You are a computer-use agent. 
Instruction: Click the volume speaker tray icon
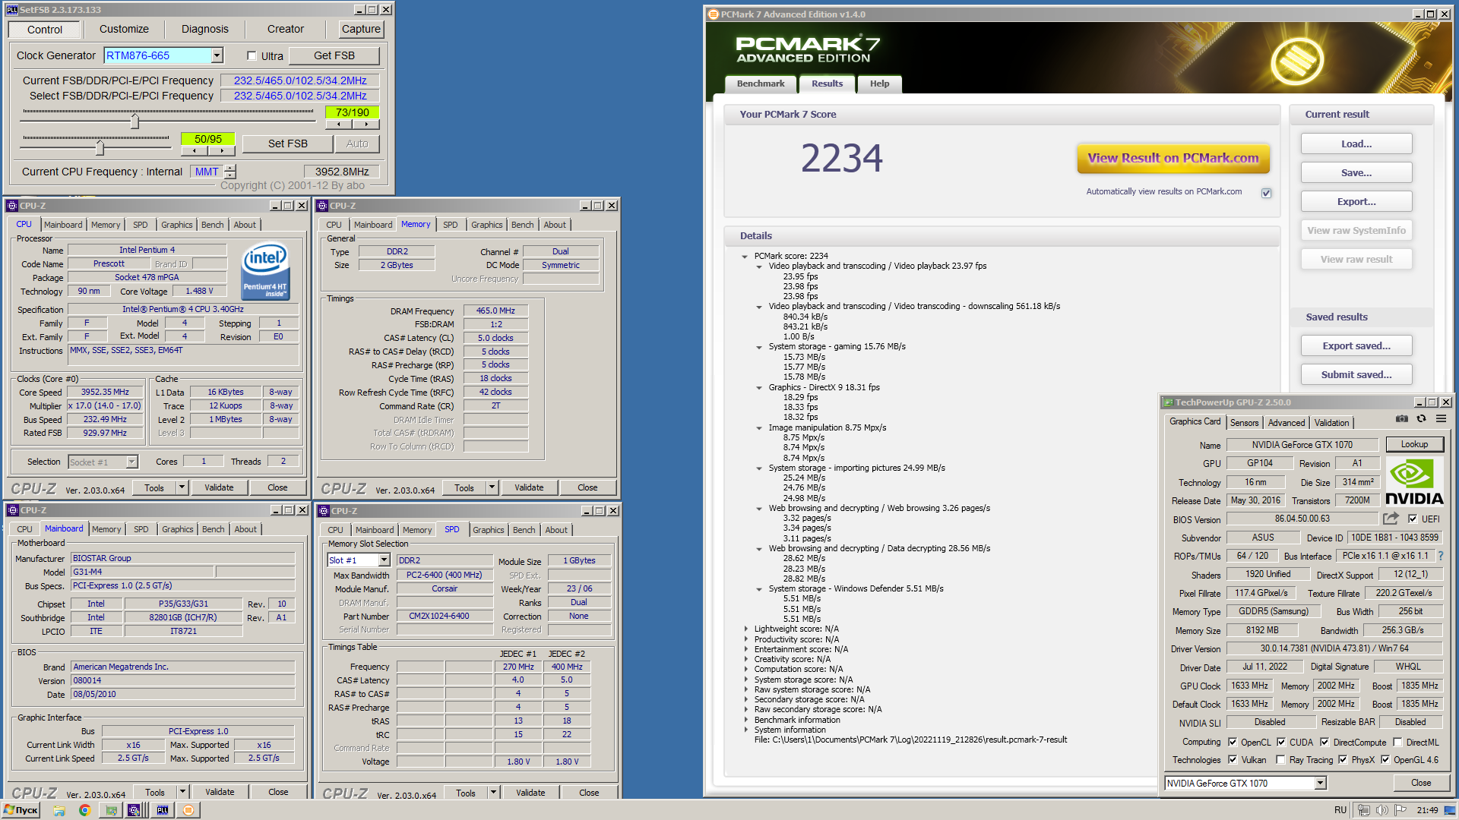1382,810
